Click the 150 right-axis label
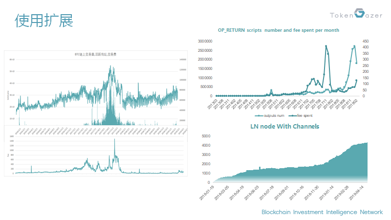Viewport: 391px width, 220px height. click(366, 78)
